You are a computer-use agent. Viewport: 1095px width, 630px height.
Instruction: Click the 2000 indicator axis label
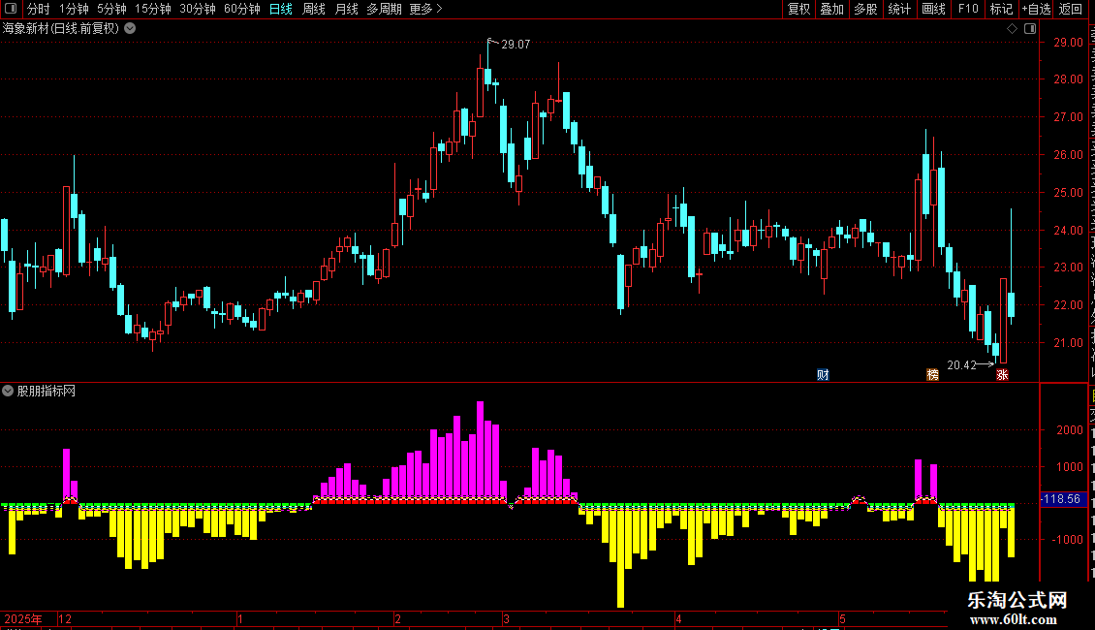[1069, 430]
